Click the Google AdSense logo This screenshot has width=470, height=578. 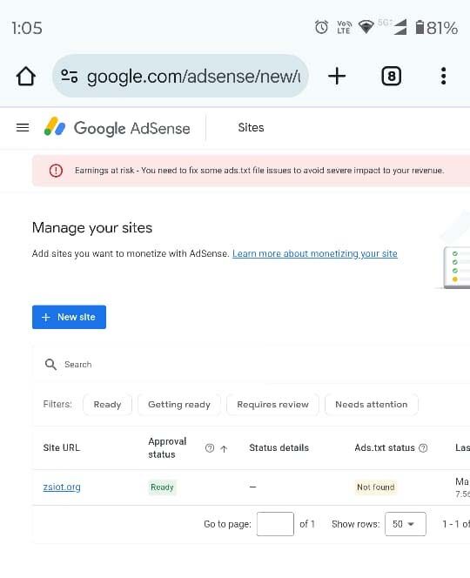pos(117,128)
